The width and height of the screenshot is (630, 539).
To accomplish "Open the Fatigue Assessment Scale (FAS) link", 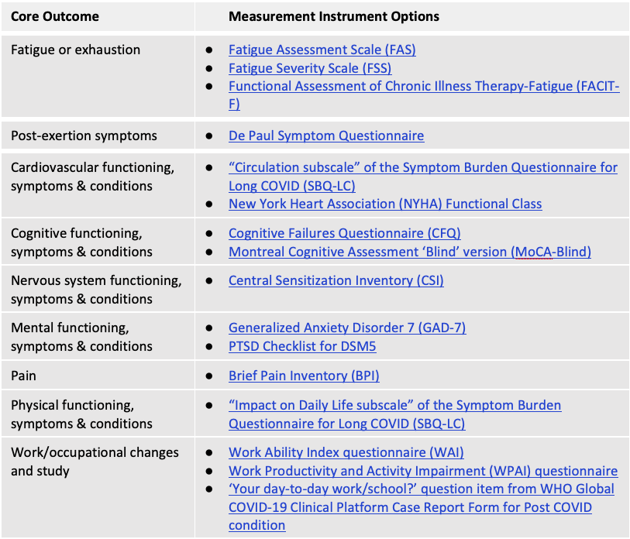I will point(322,50).
